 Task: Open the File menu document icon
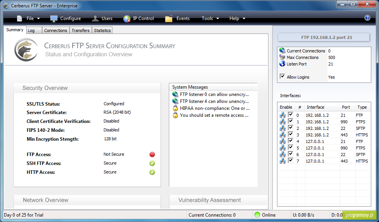tap(20, 18)
